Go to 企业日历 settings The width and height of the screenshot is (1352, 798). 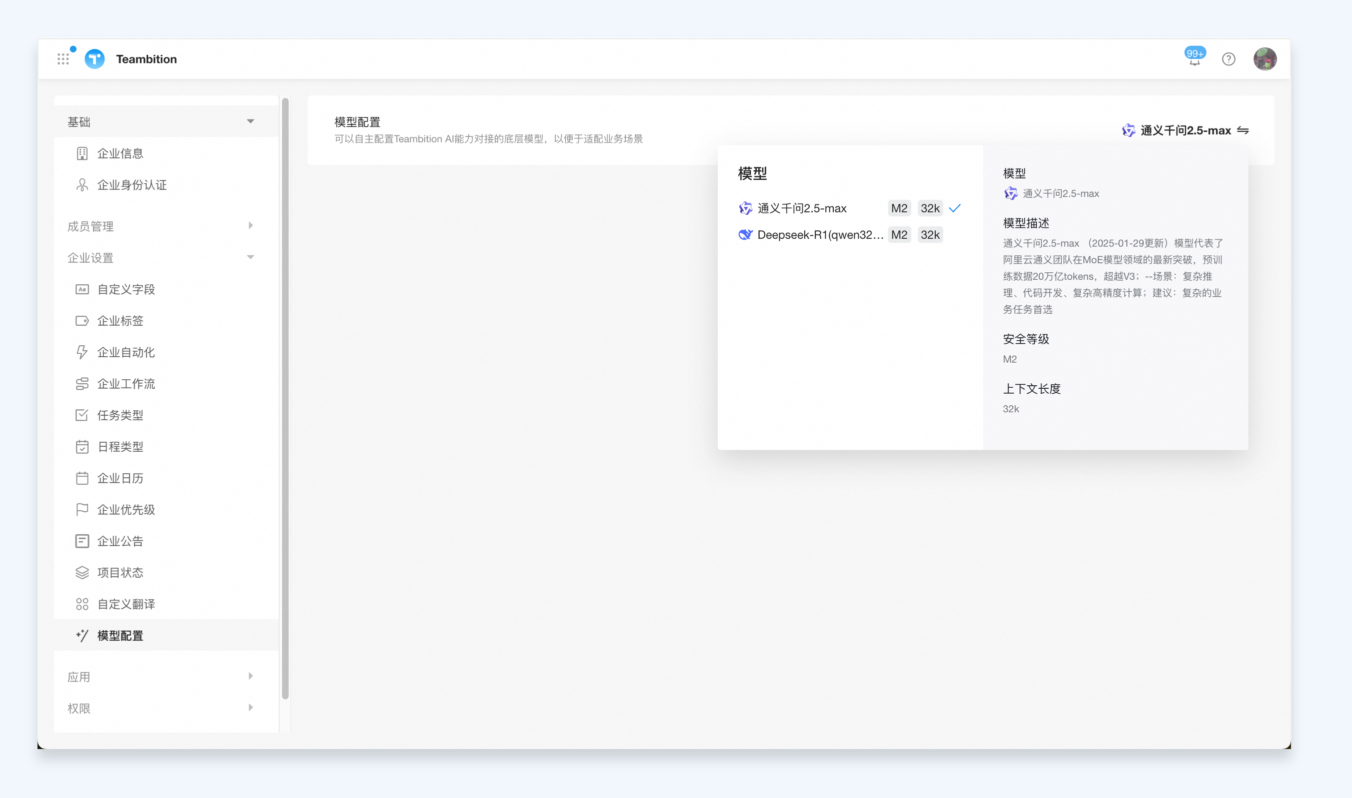click(x=166, y=478)
